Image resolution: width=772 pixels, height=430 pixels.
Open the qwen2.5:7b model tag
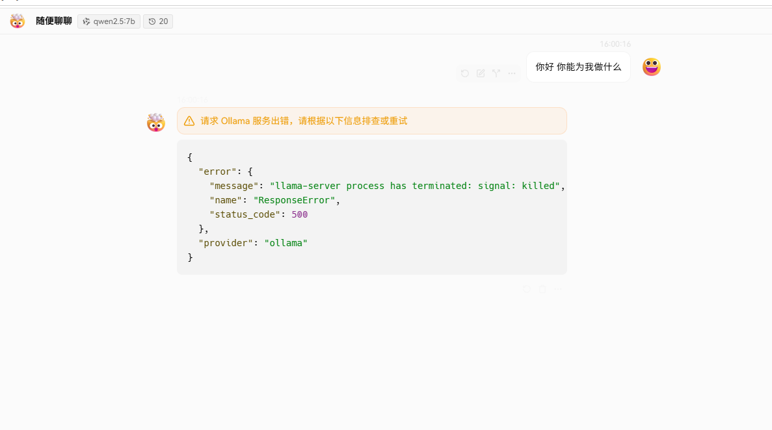click(x=109, y=21)
